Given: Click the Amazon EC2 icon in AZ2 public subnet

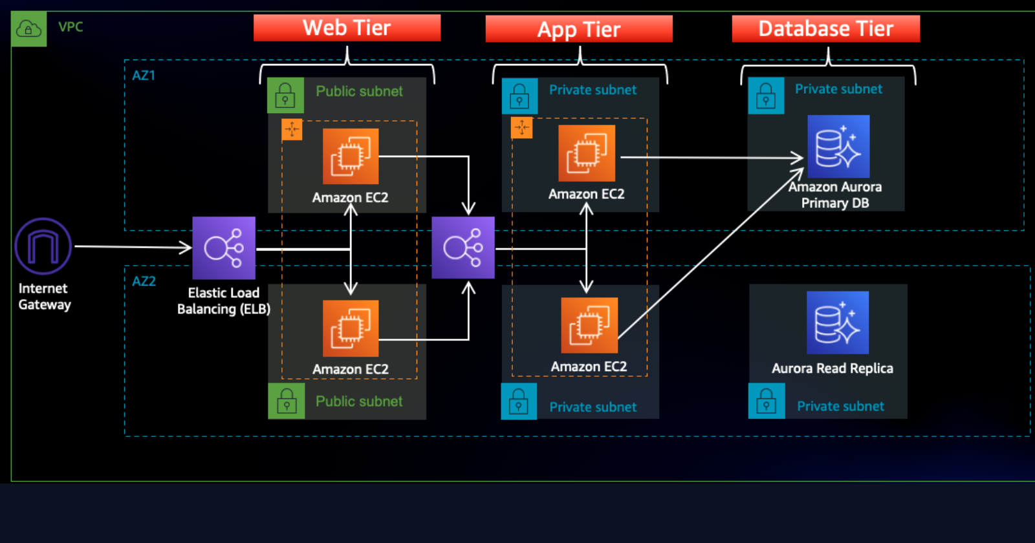Looking at the screenshot, I should coord(351,328).
